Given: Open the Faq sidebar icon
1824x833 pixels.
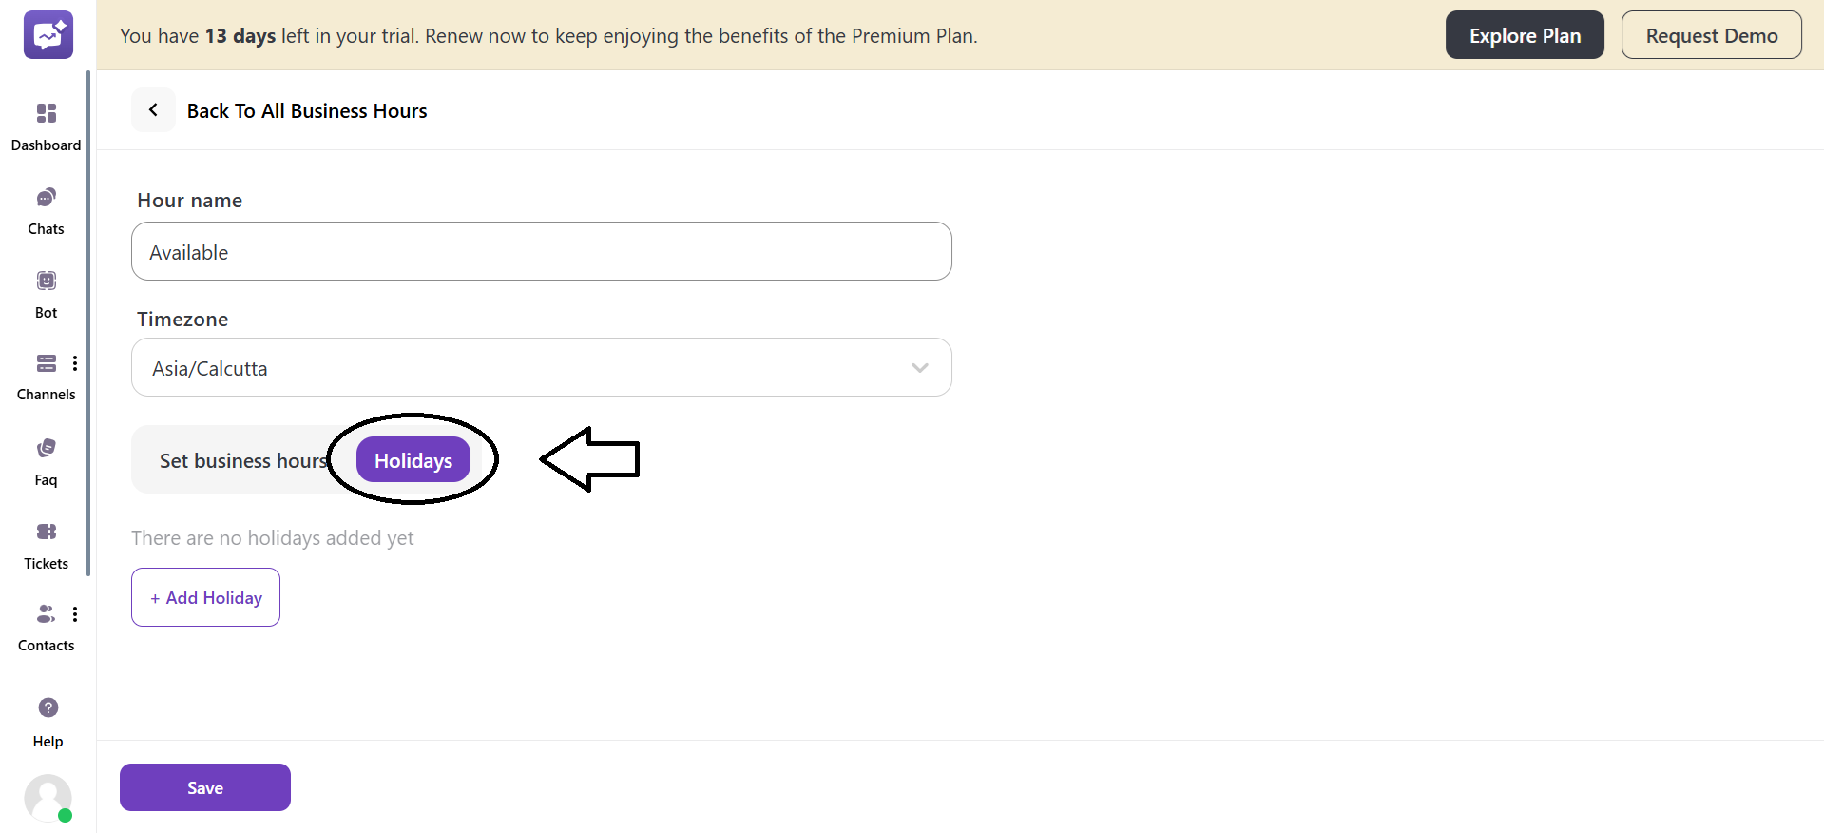Looking at the screenshot, I should coord(46,449).
